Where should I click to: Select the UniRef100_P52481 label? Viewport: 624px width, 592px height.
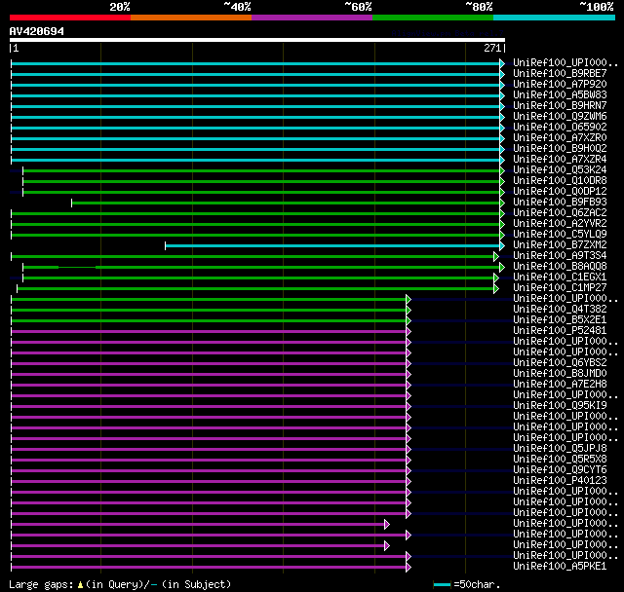pyautogui.click(x=560, y=331)
